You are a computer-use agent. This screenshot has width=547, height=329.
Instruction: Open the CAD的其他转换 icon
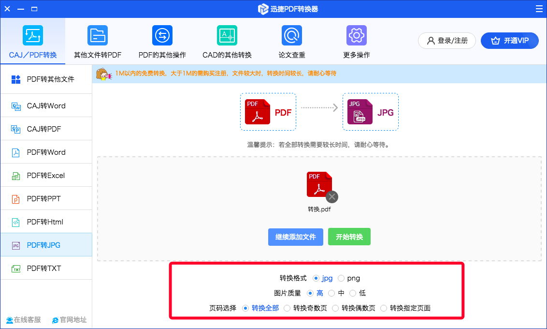pyautogui.click(x=227, y=35)
